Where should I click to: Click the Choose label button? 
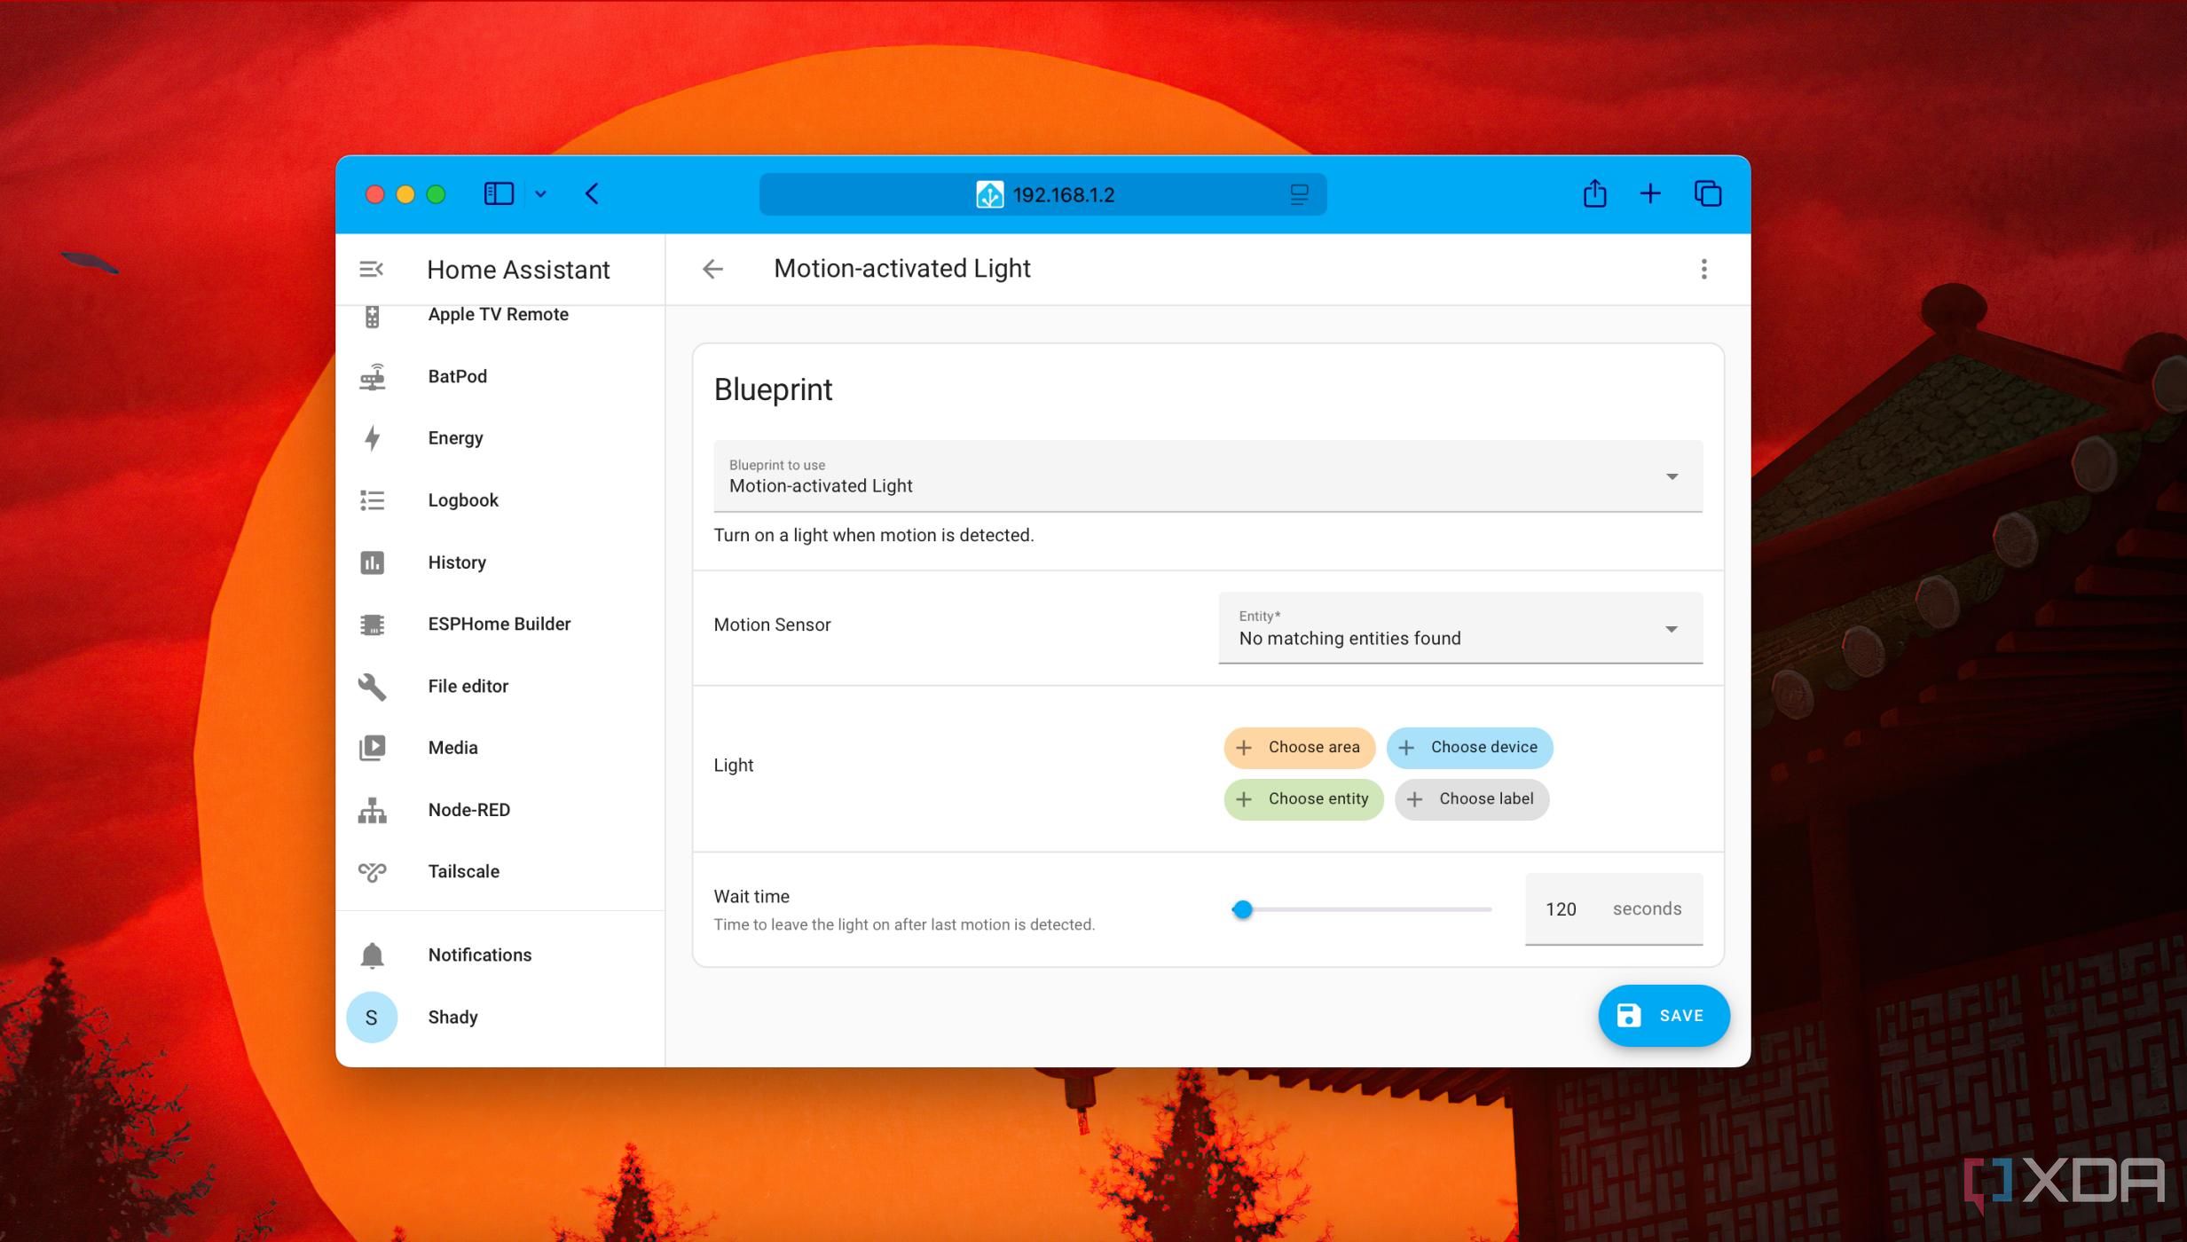pyautogui.click(x=1471, y=799)
